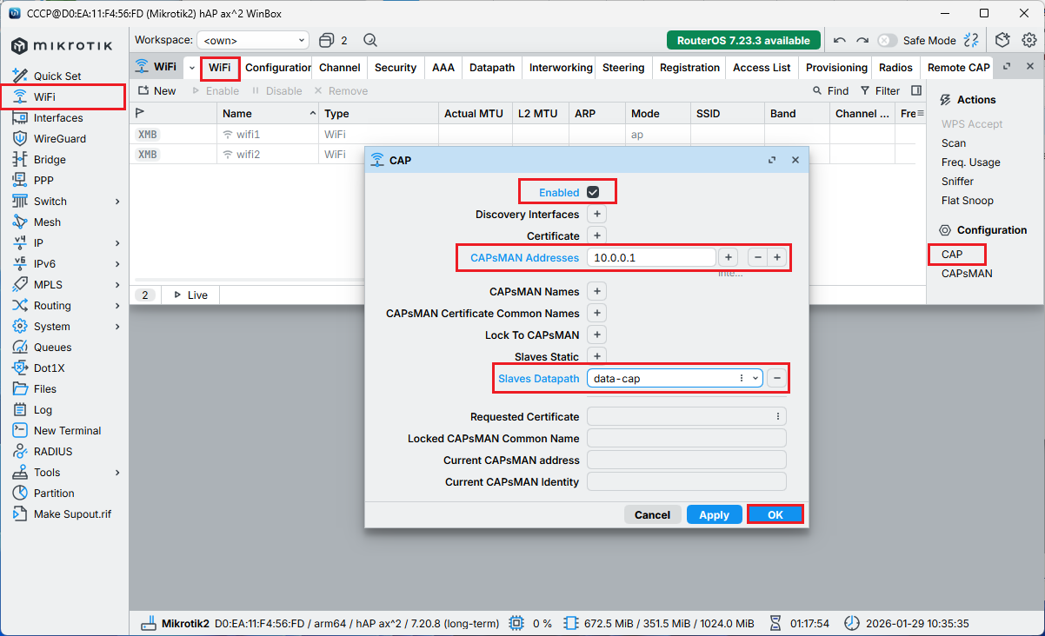Click New in the WiFi toolbar

point(156,90)
